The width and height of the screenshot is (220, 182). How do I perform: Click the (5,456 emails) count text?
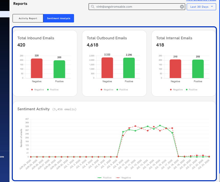tap(64, 109)
